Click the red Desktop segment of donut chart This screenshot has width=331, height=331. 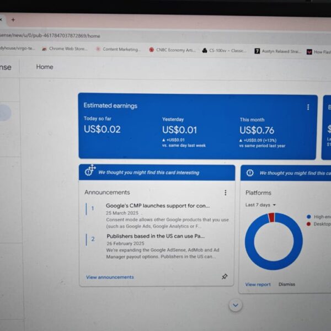pyautogui.click(x=271, y=217)
